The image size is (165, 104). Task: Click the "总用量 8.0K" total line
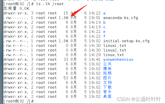tap(16, 8)
